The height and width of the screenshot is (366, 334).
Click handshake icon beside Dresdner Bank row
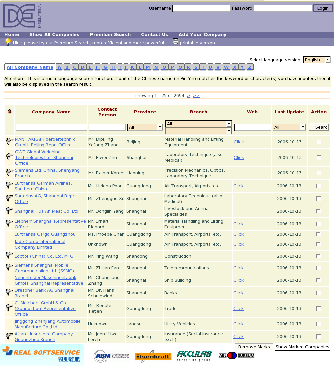coord(9,293)
